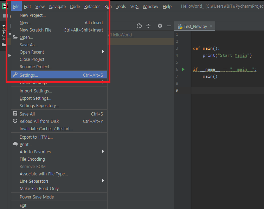
Task: Open the VCS menu
Action: [x=134, y=7]
